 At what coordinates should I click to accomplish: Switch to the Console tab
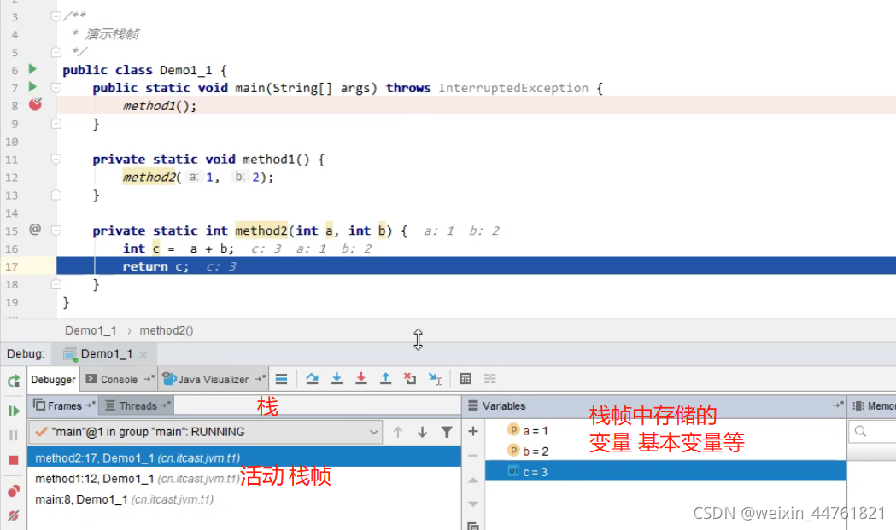point(119,379)
